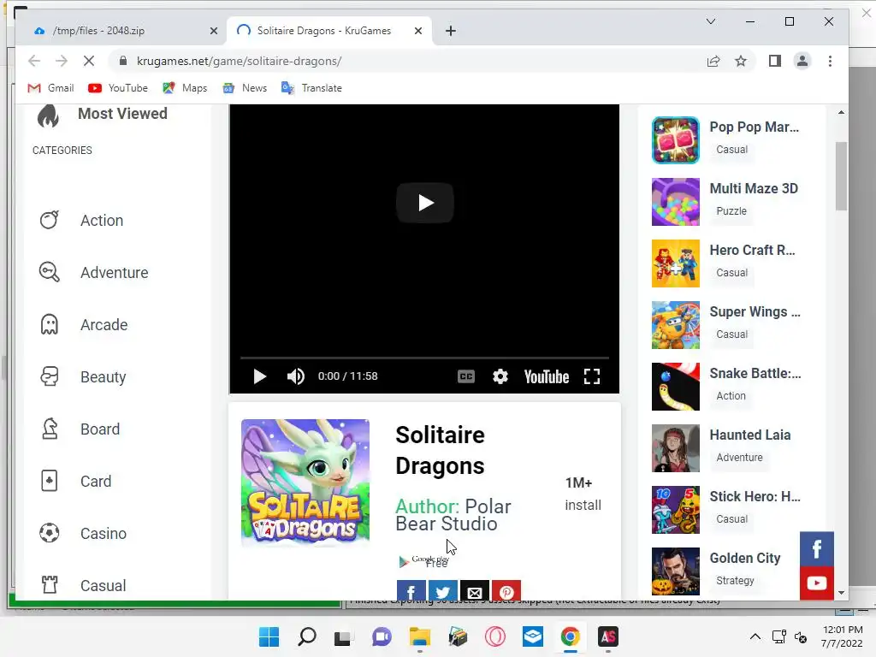The image size is (876, 657).
Task: Click the Most Viewed flame icon
Action: click(x=48, y=115)
